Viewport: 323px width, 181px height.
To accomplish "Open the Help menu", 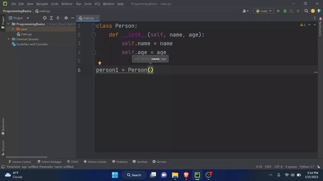I will pyautogui.click(x=120, y=4).
